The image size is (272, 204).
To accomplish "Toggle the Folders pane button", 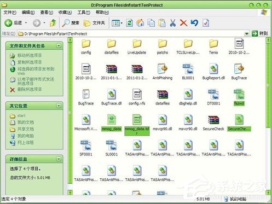I will [94, 23].
